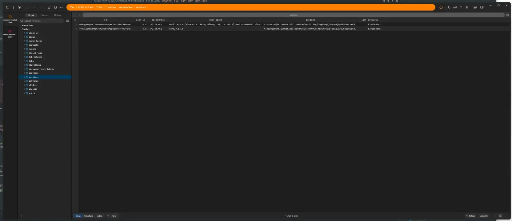
Task: Open the database selector icon in toolbar
Action: click(x=55, y=7)
